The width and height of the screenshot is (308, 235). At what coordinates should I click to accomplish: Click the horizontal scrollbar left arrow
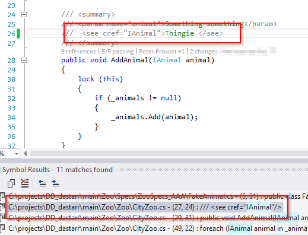pos(25,154)
